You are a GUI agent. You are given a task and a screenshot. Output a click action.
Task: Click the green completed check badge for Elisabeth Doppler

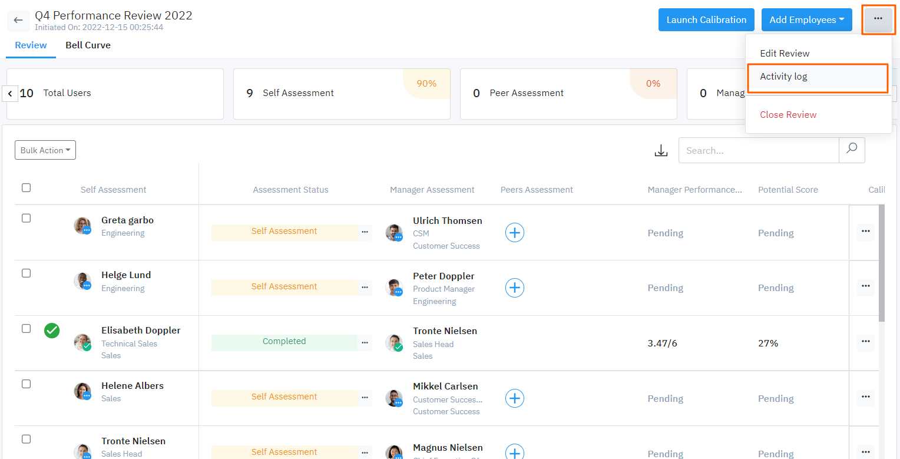(51, 331)
